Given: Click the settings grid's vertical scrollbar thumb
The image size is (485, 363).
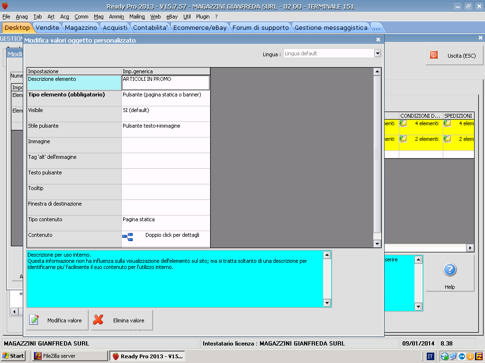Looking at the screenshot, I should click(377, 154).
